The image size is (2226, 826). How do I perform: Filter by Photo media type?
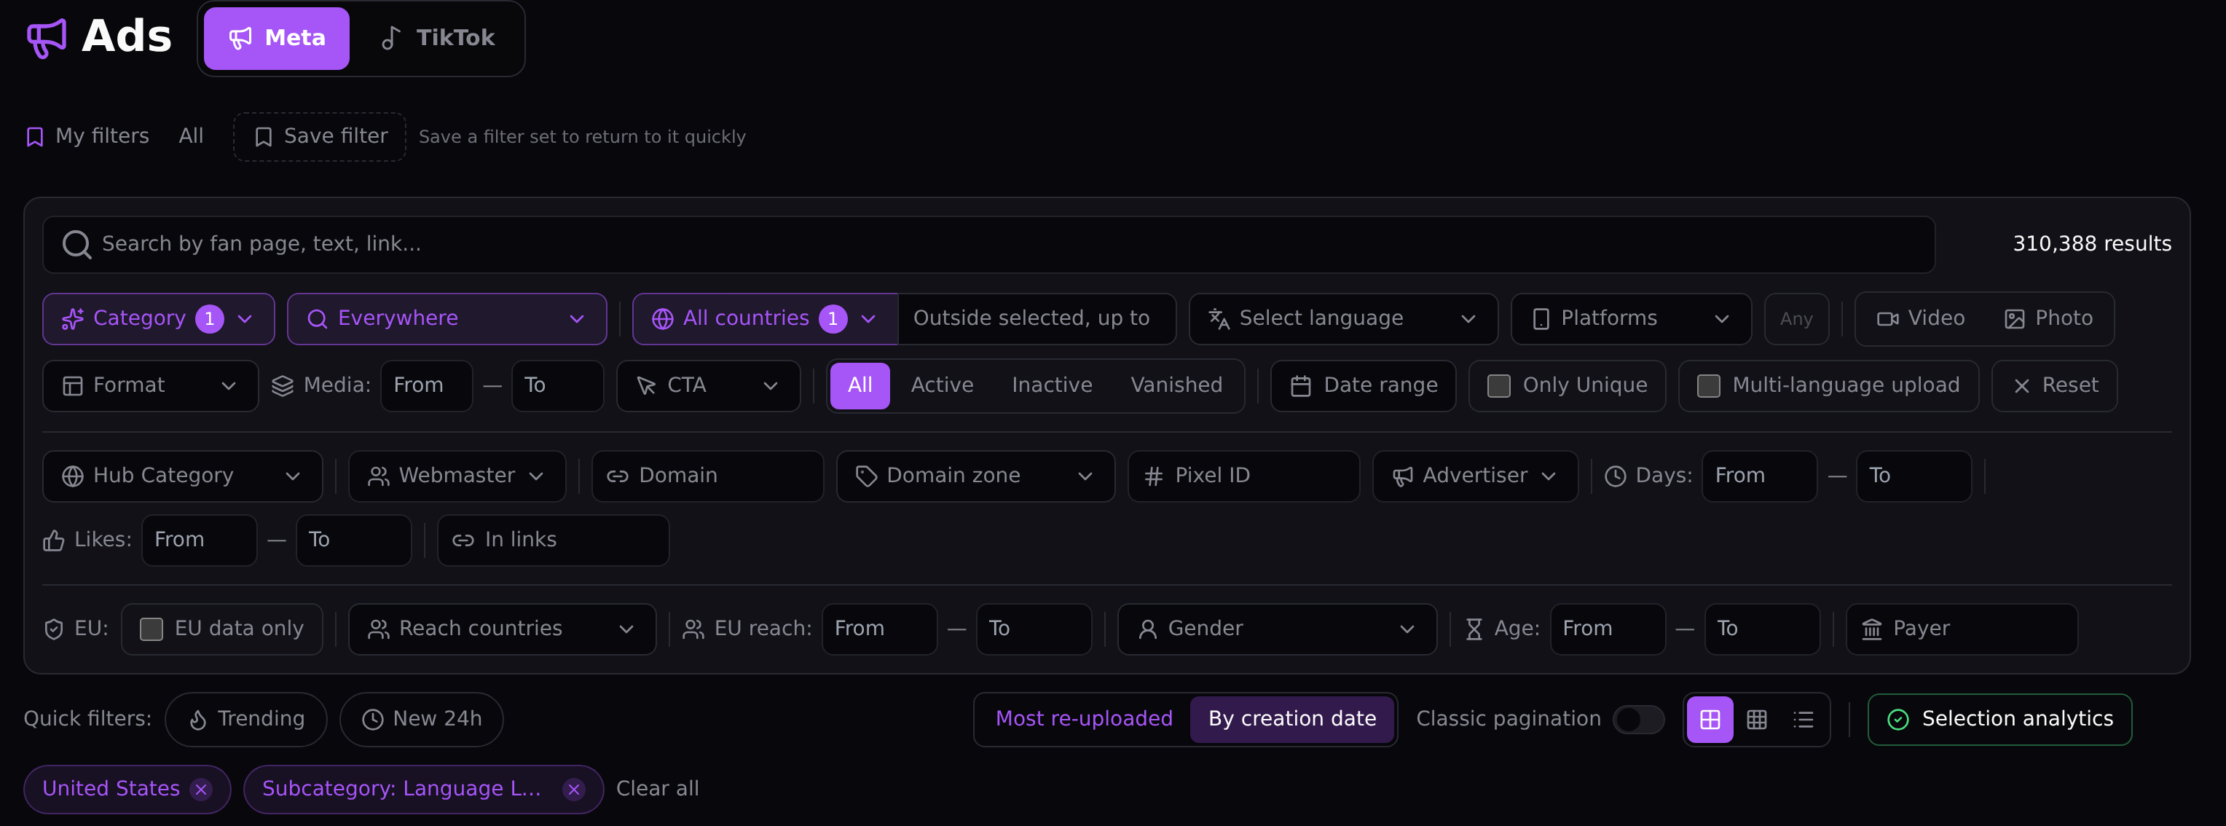click(2048, 319)
